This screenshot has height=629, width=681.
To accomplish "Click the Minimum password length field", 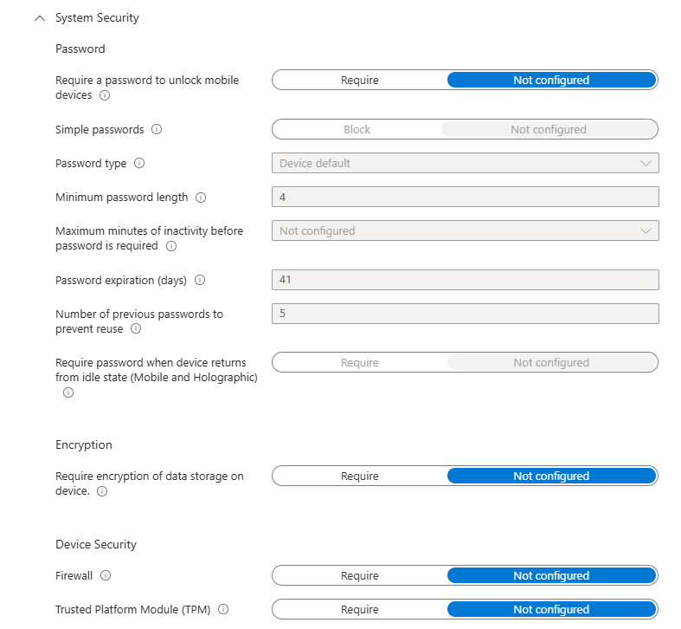I will (465, 198).
